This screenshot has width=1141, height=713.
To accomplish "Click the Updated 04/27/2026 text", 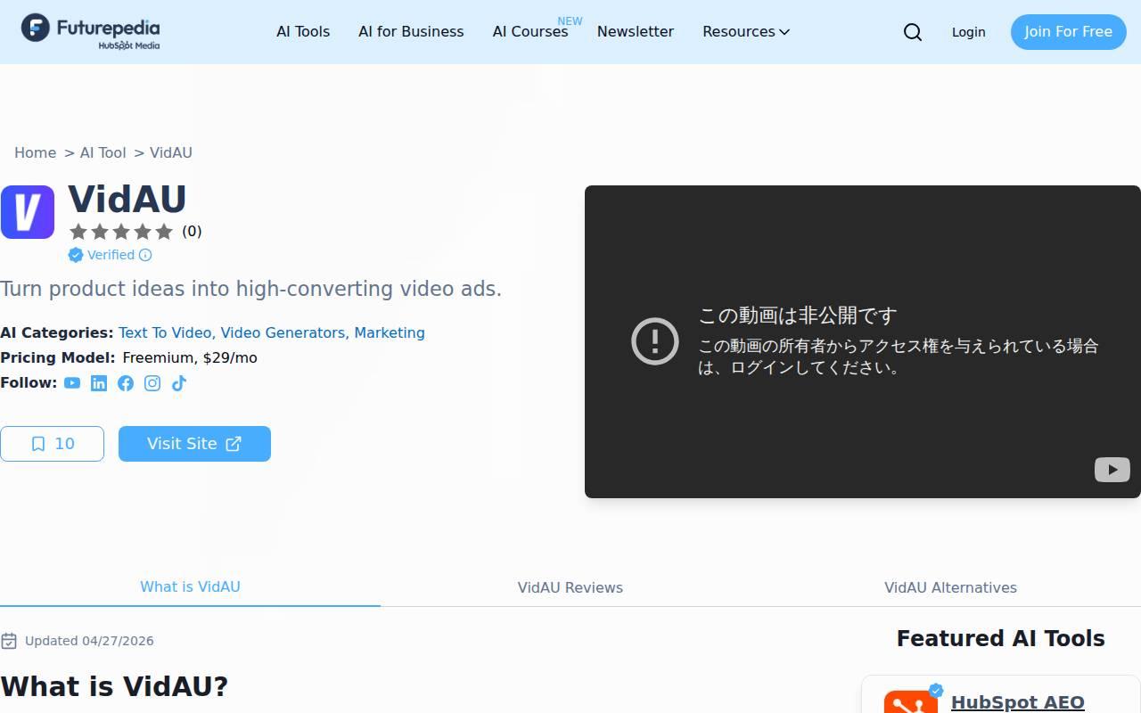I will pyautogui.click(x=89, y=641).
